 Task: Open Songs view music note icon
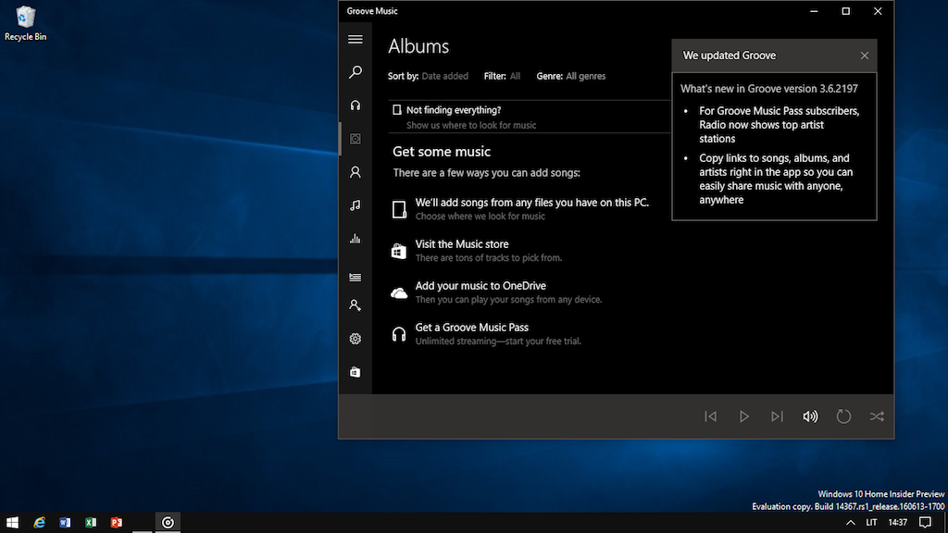click(x=355, y=205)
